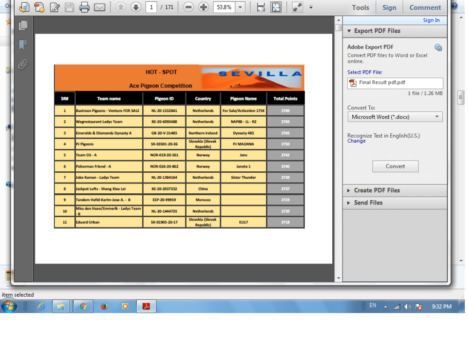This screenshot has height=351, width=468.
Task: Toggle fit one full page view
Action: pyautogui.click(x=275, y=7)
